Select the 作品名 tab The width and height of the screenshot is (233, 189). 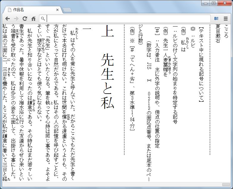33,10
